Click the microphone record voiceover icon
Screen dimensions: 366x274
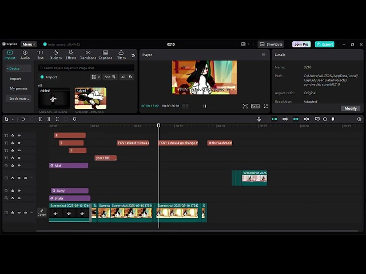(259, 119)
